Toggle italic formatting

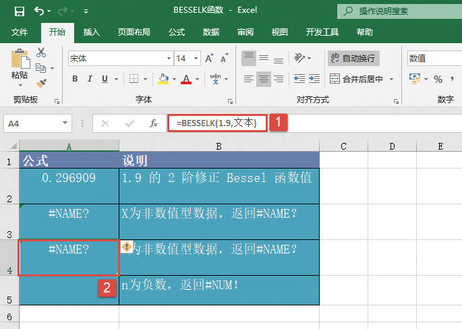(90, 80)
